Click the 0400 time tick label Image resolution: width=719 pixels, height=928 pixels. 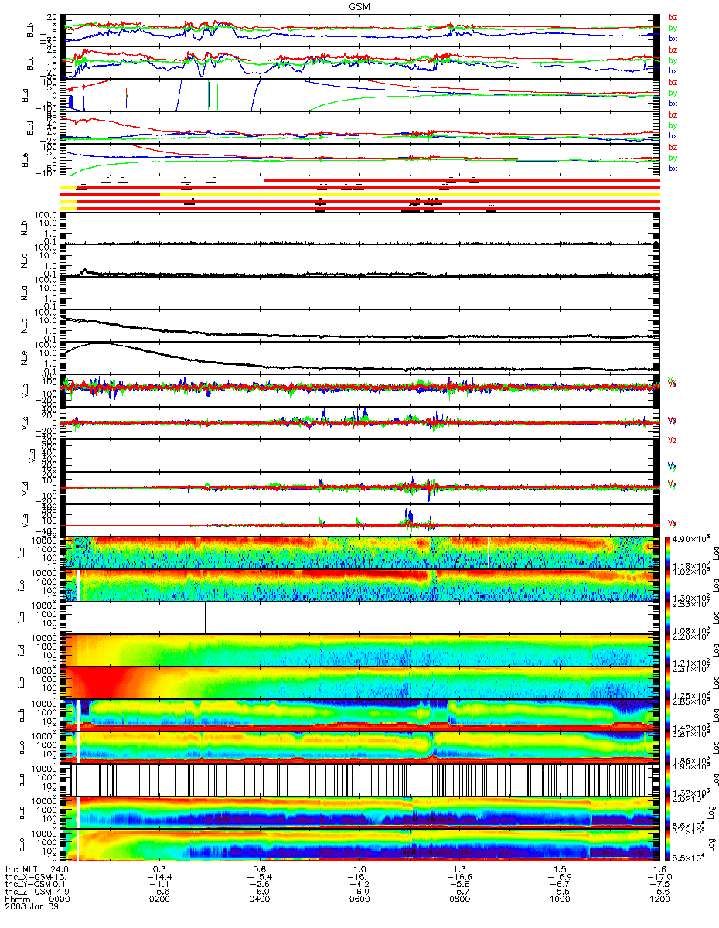pos(259,900)
